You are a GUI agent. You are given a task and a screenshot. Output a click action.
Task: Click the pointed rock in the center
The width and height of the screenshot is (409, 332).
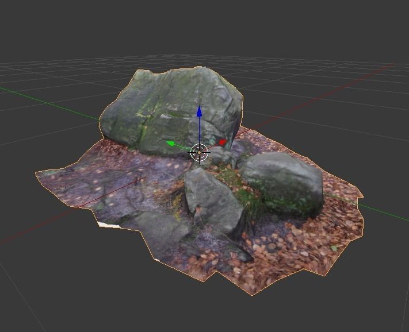[x=212, y=199]
